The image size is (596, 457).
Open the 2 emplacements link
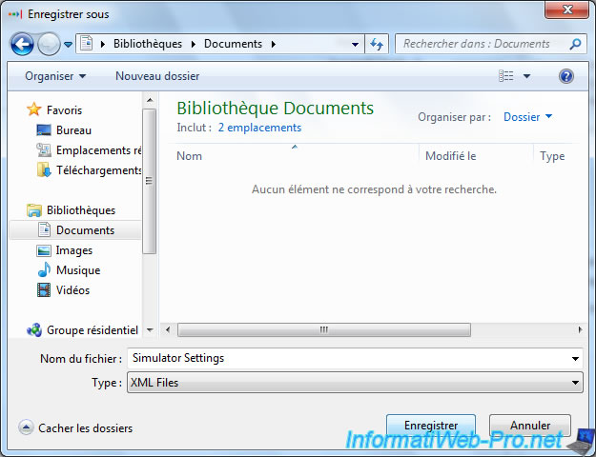[259, 128]
